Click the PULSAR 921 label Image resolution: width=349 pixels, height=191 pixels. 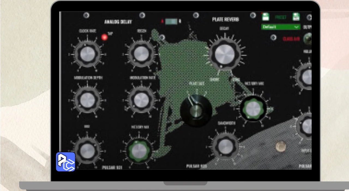click(x=112, y=167)
